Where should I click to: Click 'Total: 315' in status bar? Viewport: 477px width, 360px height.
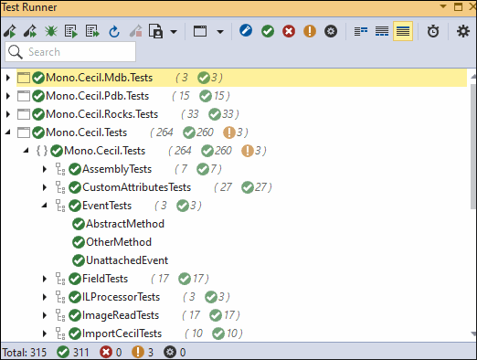25,353
